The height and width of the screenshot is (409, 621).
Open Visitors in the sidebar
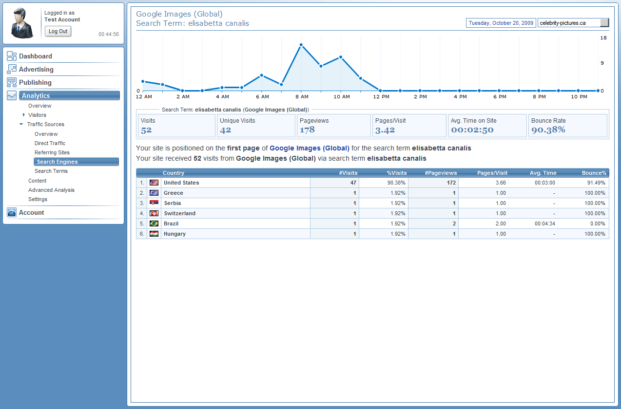pyautogui.click(x=37, y=115)
